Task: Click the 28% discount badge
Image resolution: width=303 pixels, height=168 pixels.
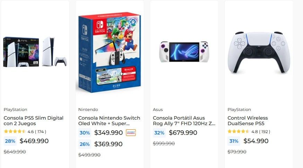Action: 10,141
